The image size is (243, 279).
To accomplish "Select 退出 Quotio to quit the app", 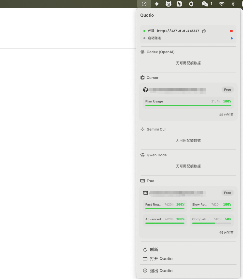I will point(161,271).
